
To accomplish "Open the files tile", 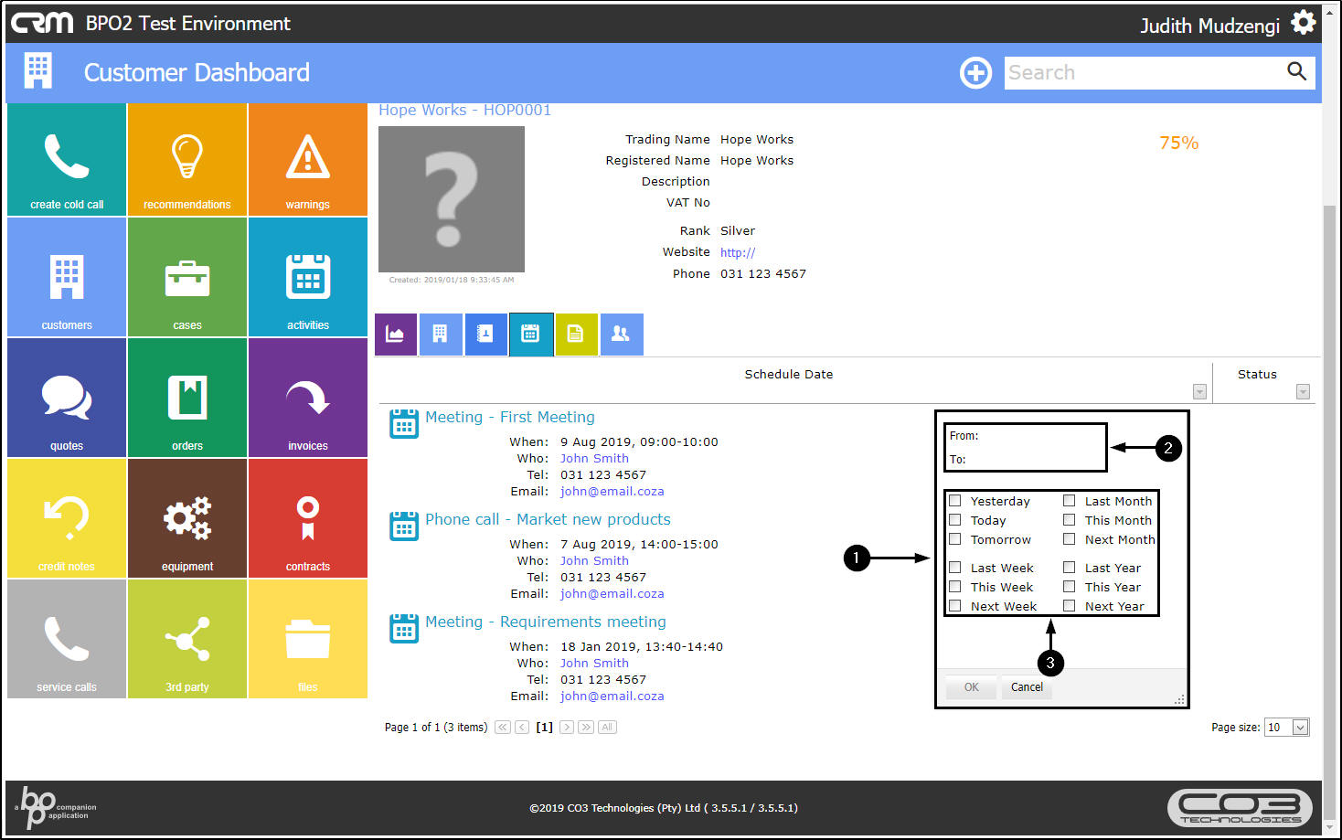I will point(308,639).
